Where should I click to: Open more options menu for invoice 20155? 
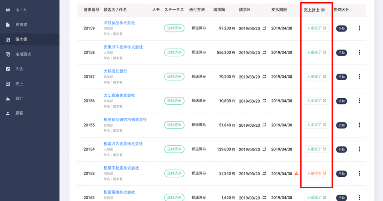[x=359, y=125]
